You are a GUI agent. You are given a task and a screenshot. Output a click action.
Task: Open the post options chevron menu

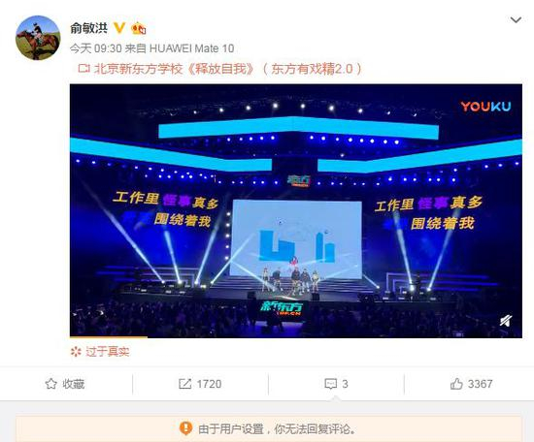516,20
